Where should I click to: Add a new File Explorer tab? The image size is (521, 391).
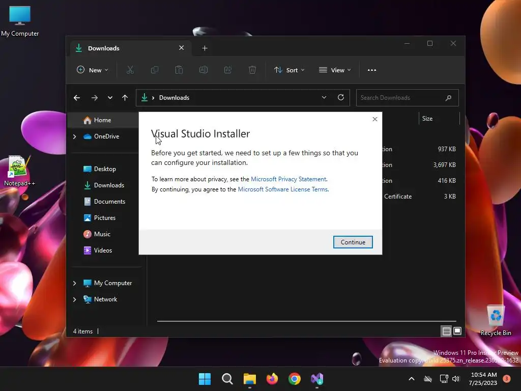[205, 48]
